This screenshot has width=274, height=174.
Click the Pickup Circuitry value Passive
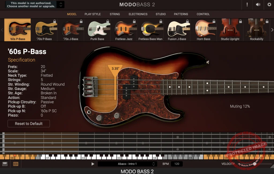(47, 102)
